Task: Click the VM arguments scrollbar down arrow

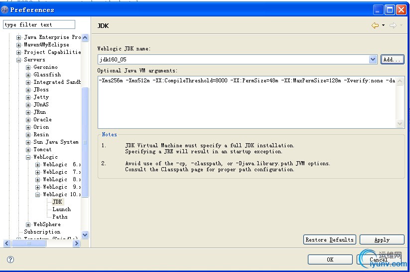Action: coord(400,123)
